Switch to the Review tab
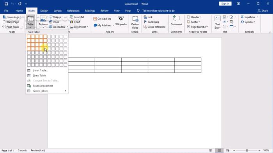The width and height of the screenshot is (273, 153). (x=105, y=11)
